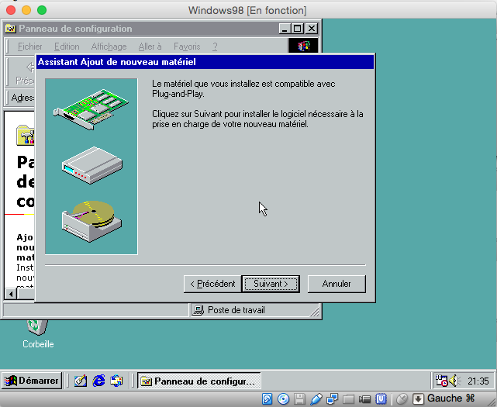Click the Panneau de configuration title bar icon
Image resolution: width=497 pixels, height=407 pixels.
coord(10,29)
